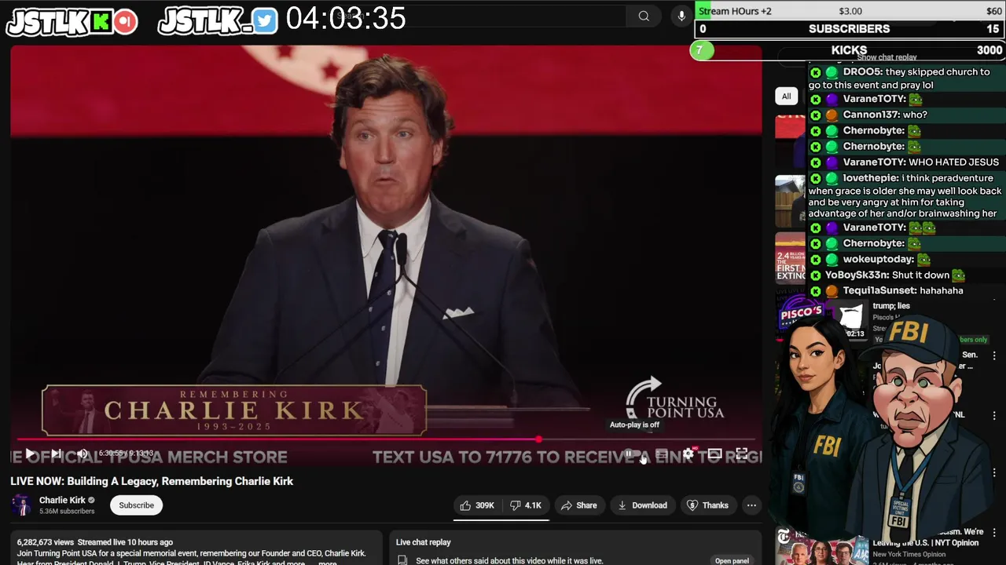This screenshot has width=1006, height=565.
Task: Click the video title LIVE NOW: Building A Legacy
Action: point(152,481)
